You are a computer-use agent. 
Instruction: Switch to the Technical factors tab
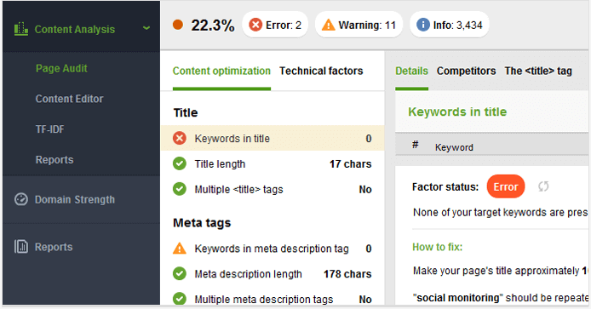point(321,71)
